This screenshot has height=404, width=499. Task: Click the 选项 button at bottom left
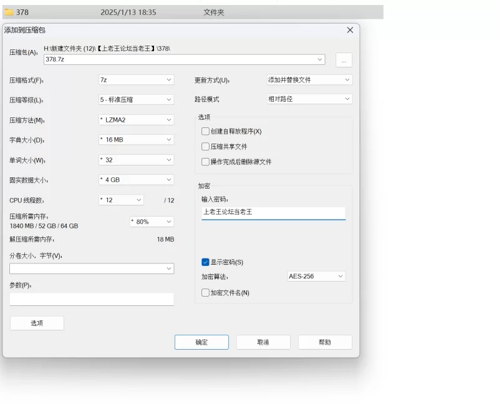tap(37, 323)
